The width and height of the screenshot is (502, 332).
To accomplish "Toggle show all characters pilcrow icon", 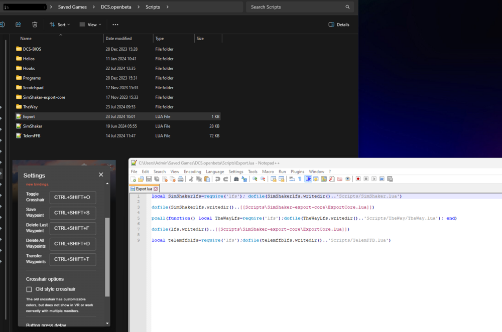I will [300, 179].
